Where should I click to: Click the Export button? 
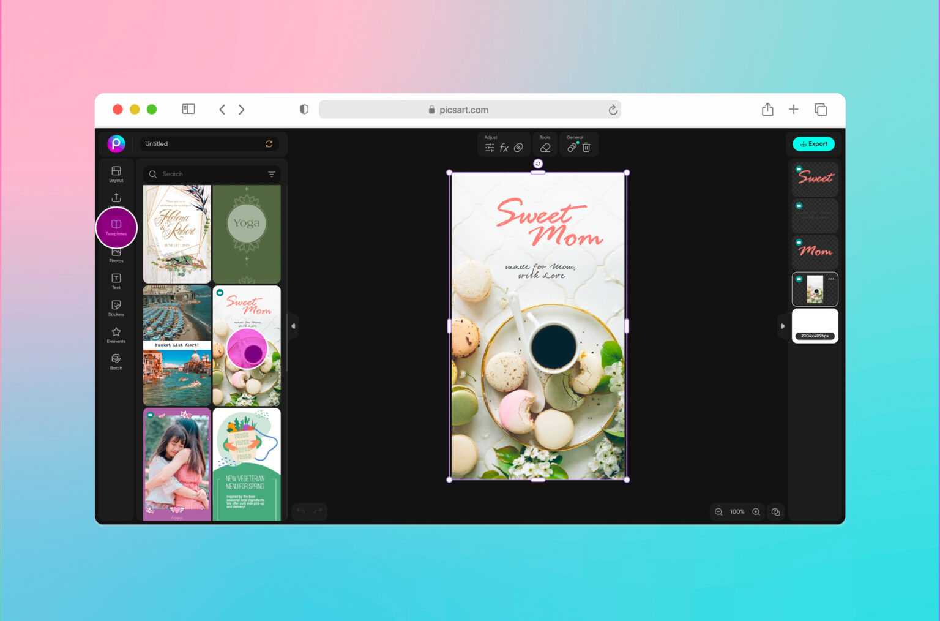click(x=813, y=144)
